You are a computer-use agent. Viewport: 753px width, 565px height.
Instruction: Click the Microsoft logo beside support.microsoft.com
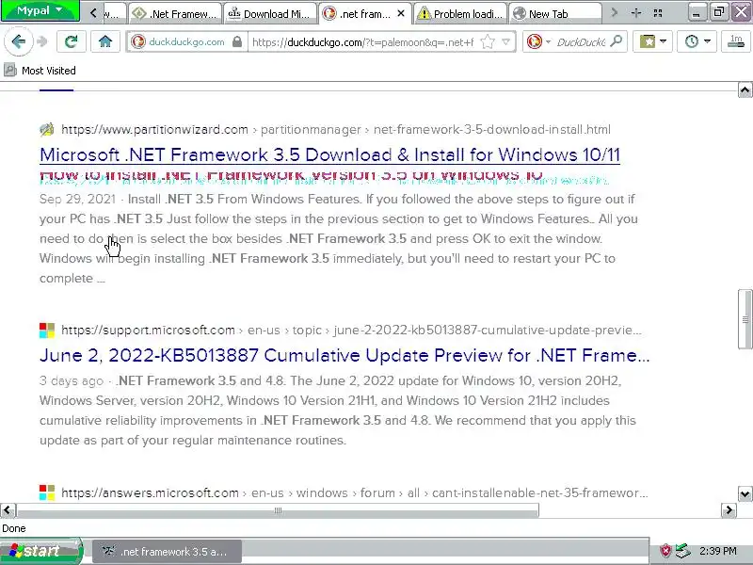click(46, 331)
